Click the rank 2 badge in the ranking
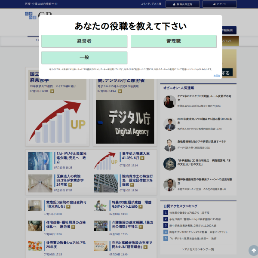 (166, 219)
